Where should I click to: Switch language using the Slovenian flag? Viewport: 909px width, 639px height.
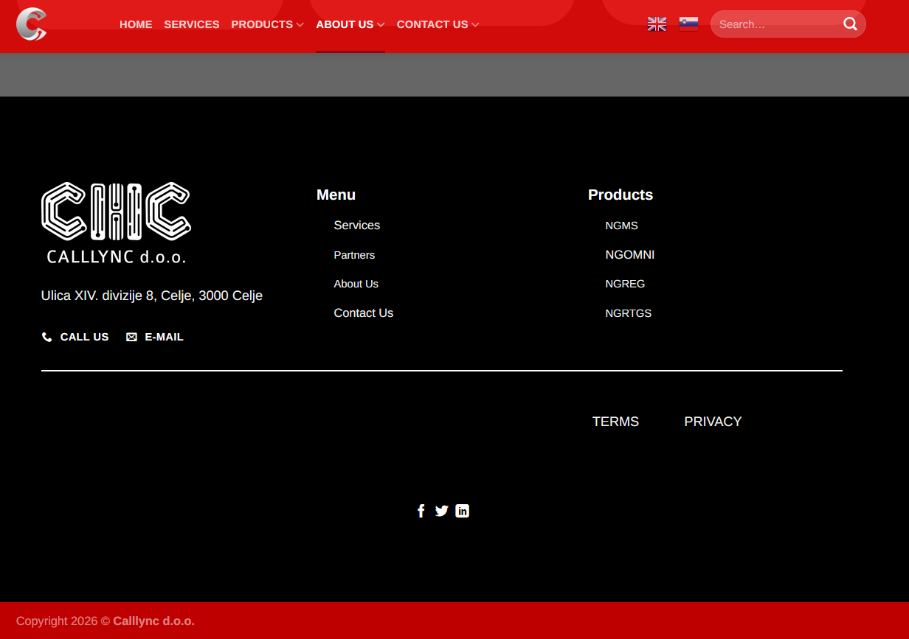click(688, 24)
